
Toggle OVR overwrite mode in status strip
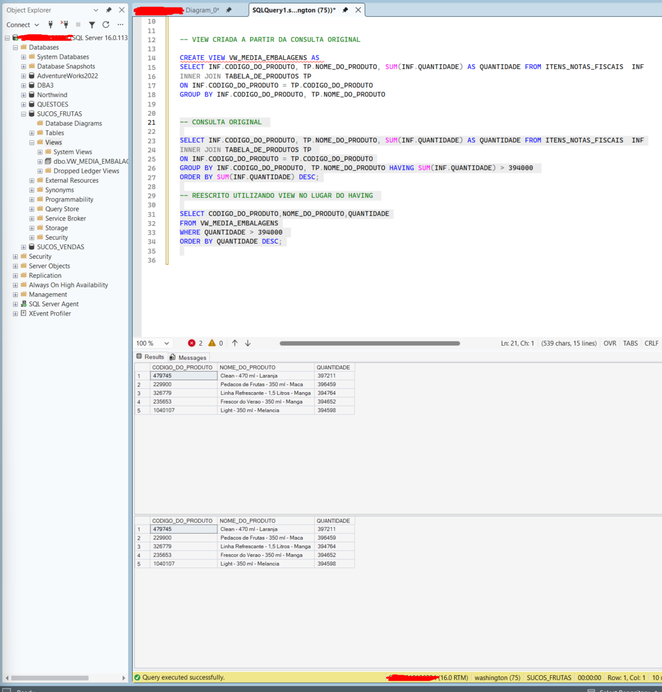610,343
